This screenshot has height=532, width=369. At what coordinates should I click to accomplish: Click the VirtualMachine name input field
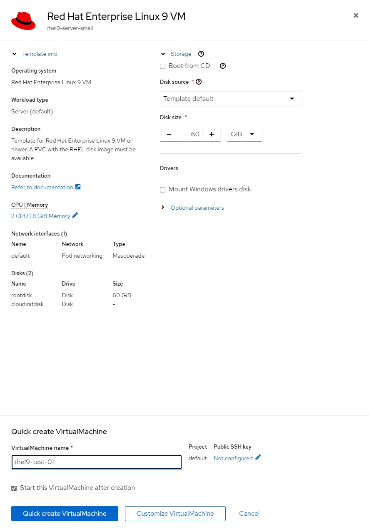pos(96,462)
